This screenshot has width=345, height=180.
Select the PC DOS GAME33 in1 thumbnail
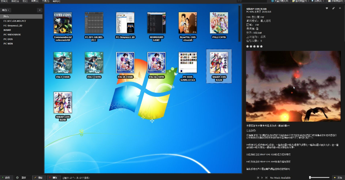[188, 63]
